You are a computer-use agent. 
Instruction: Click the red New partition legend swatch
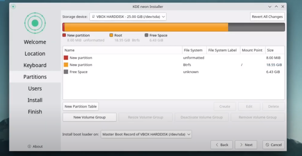[x=64, y=35]
